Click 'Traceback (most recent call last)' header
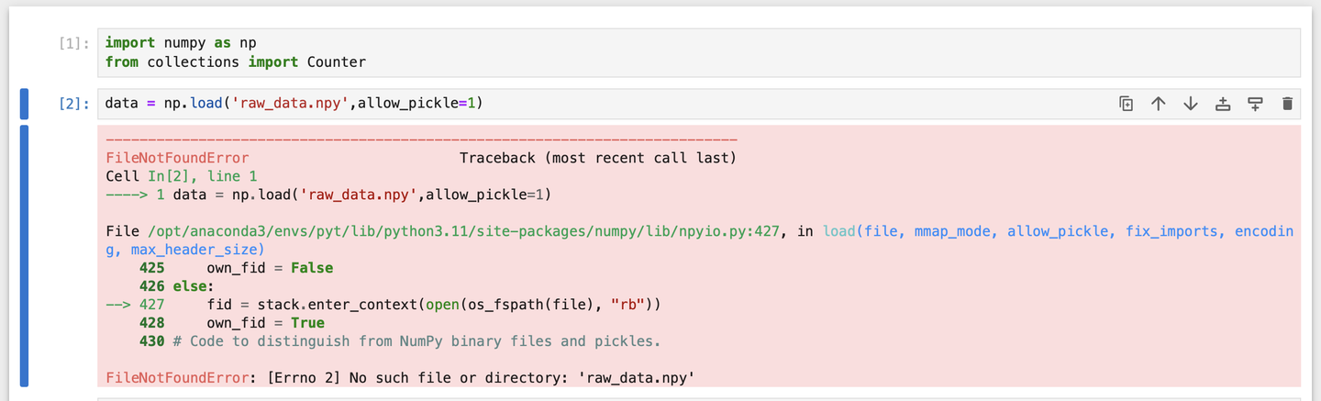 pyautogui.click(x=597, y=158)
